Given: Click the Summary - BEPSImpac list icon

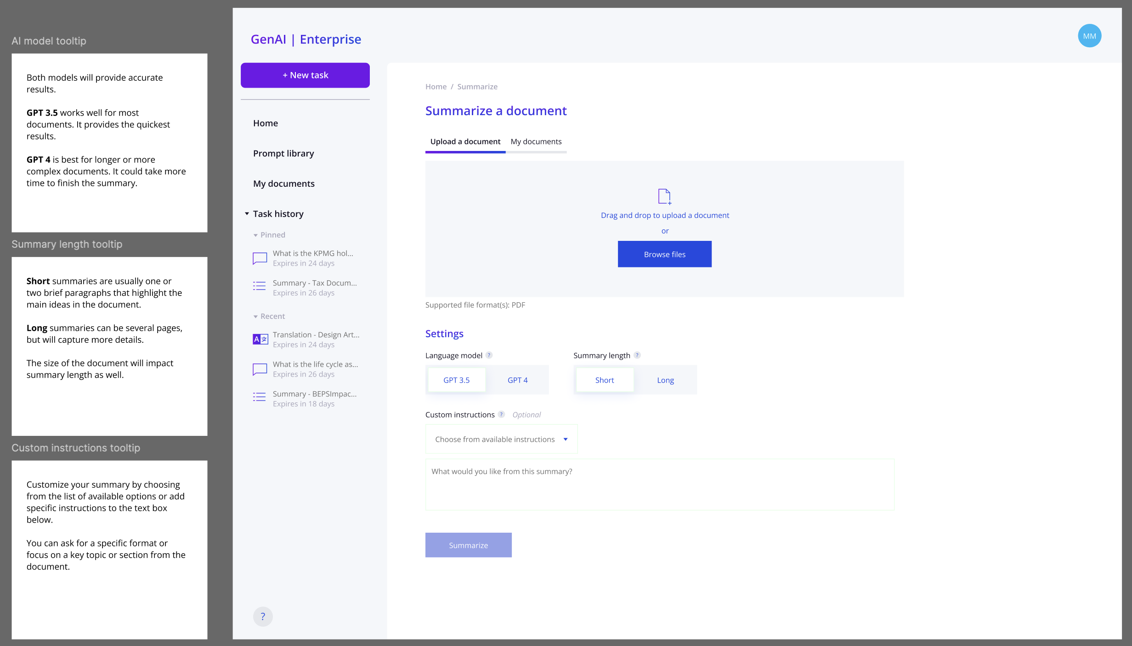Looking at the screenshot, I should point(259,397).
